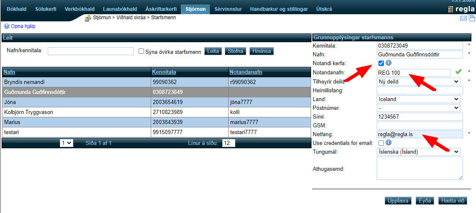Click the Nafn/kennitala search field
Image resolution: width=476 pixels, height=213 pixels.
91,51
